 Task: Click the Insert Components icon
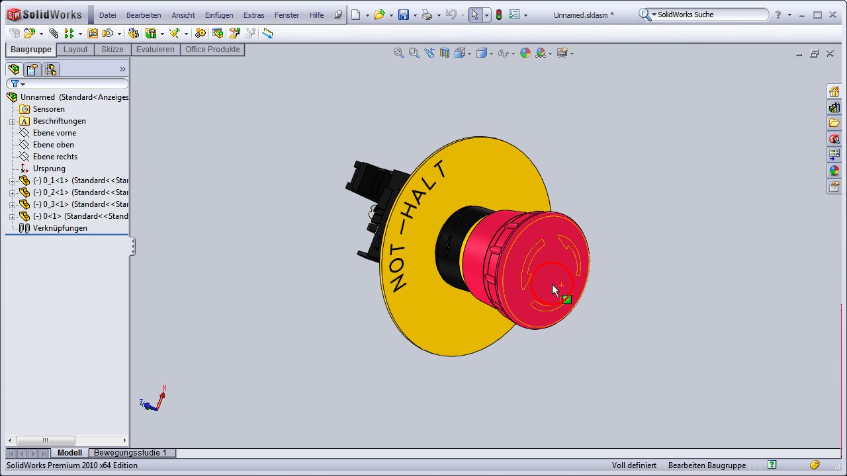pyautogui.click(x=30, y=33)
